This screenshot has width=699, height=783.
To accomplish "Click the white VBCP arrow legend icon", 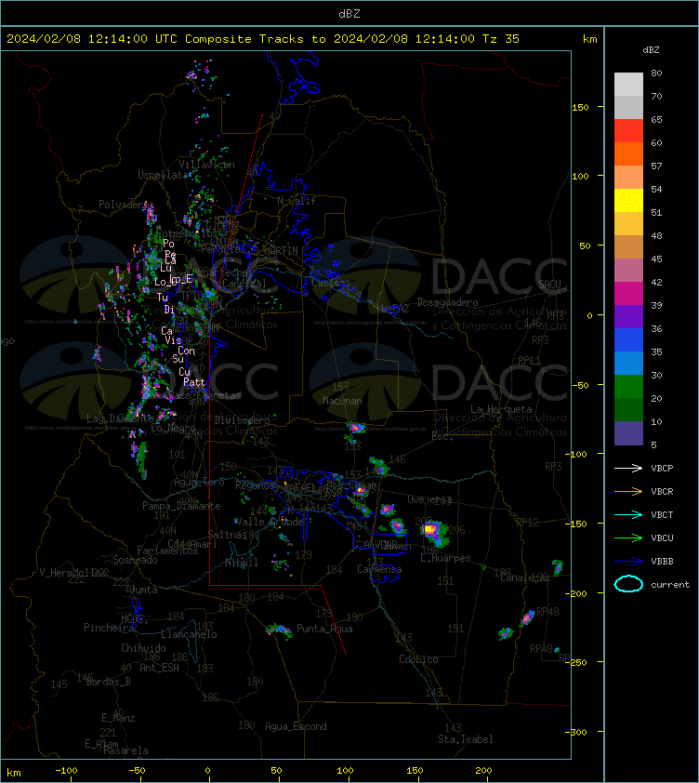I will coord(628,469).
